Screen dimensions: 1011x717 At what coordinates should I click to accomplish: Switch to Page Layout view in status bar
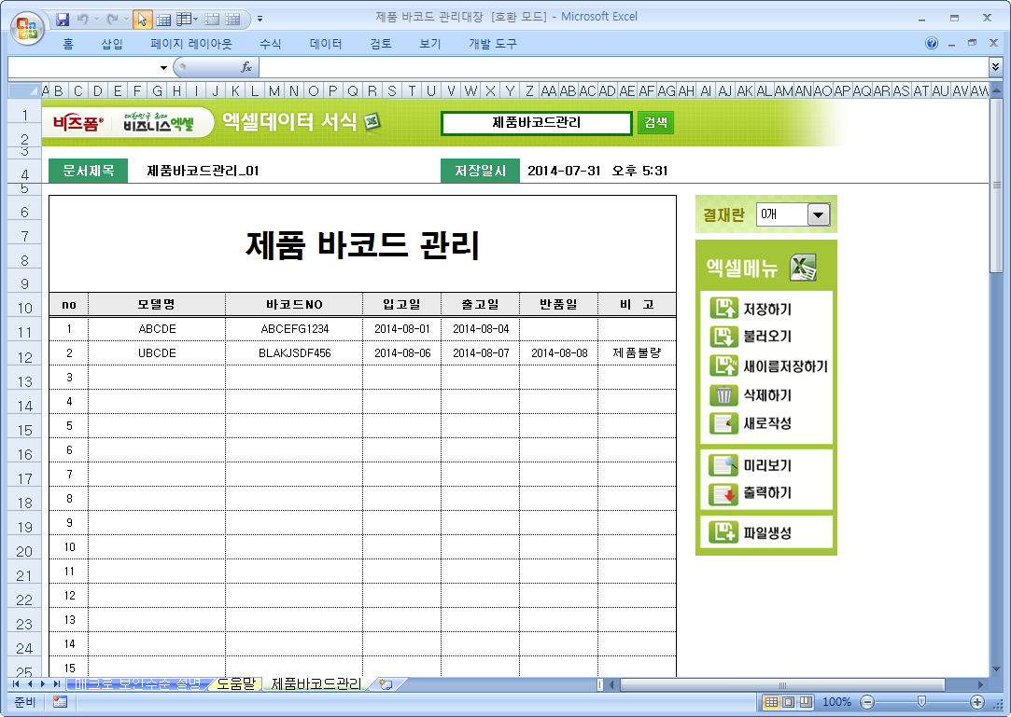pos(788,702)
